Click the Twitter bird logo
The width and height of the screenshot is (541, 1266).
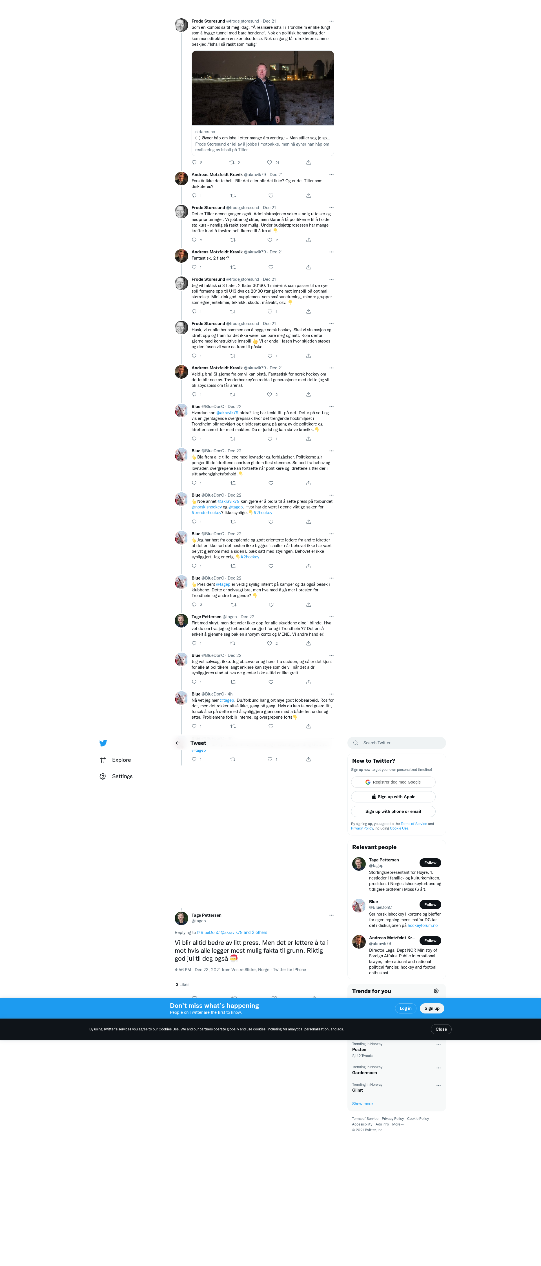point(103,743)
